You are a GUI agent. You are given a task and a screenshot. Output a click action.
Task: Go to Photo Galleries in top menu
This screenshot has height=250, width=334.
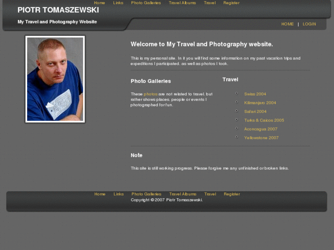(x=146, y=3)
